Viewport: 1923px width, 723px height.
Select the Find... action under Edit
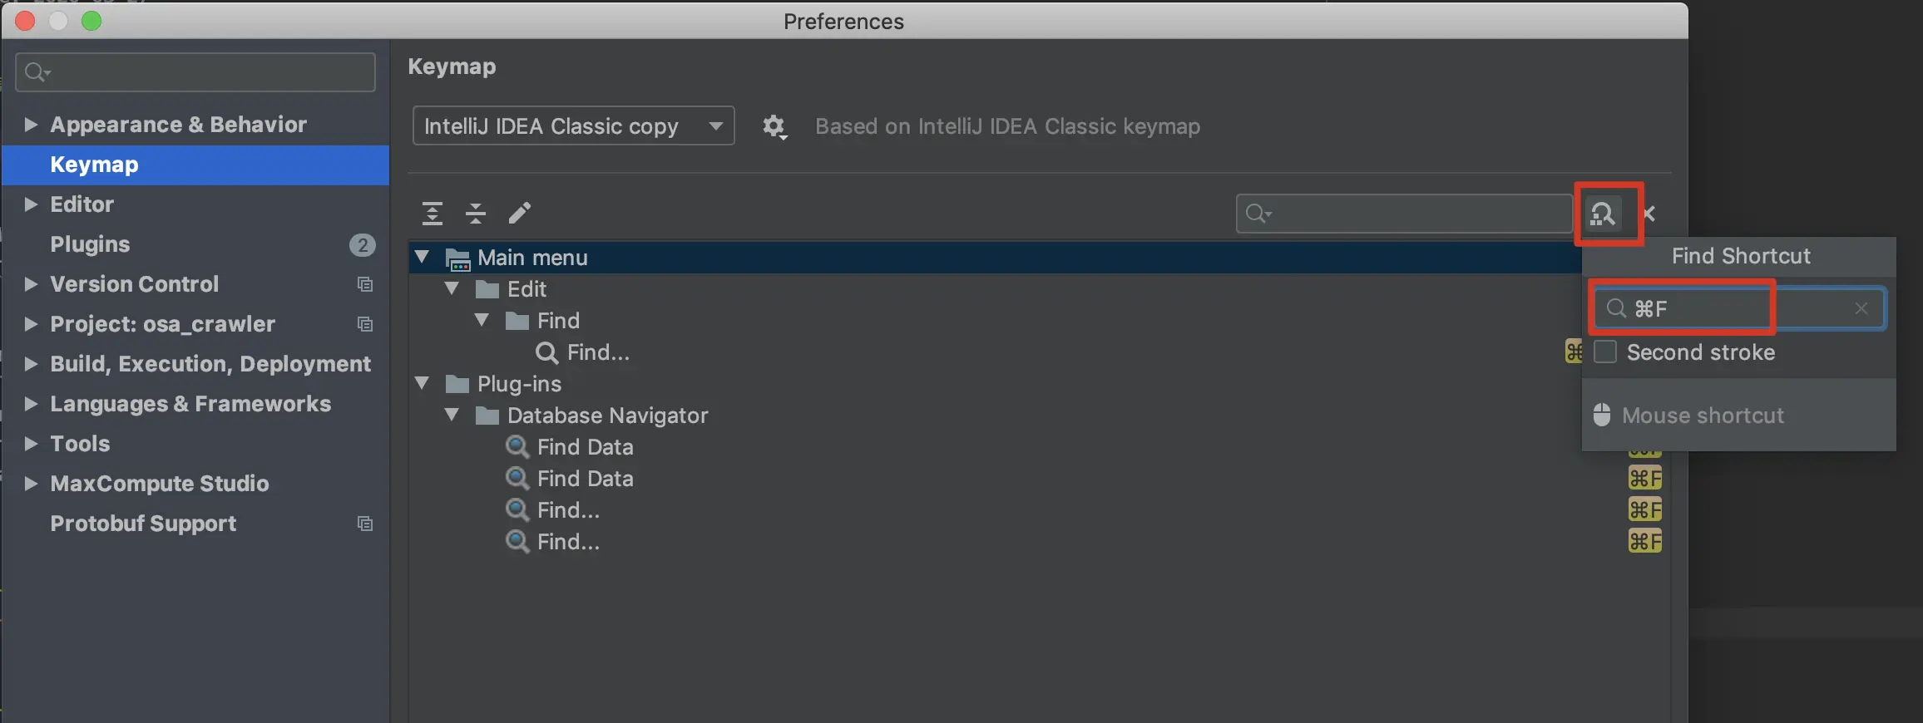click(597, 352)
